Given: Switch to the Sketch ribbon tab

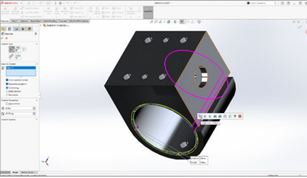Looking at the screenshot, I should (14, 21).
